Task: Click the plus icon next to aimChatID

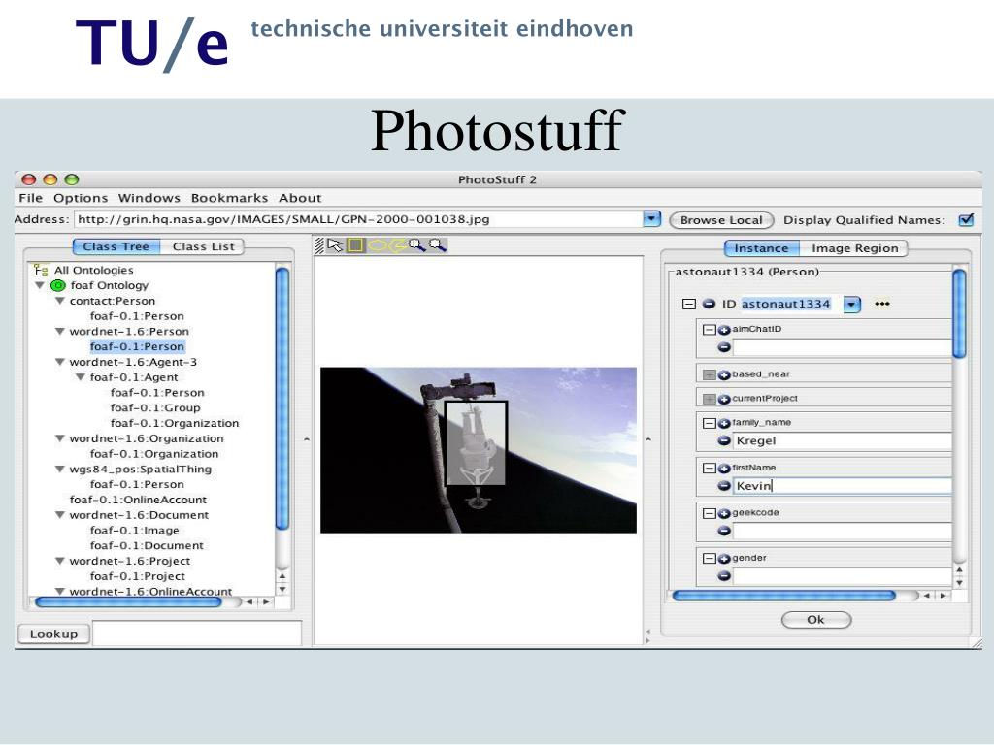Action: (724, 330)
